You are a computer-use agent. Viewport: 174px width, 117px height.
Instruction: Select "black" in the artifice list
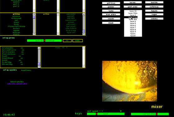(x=16, y=22)
